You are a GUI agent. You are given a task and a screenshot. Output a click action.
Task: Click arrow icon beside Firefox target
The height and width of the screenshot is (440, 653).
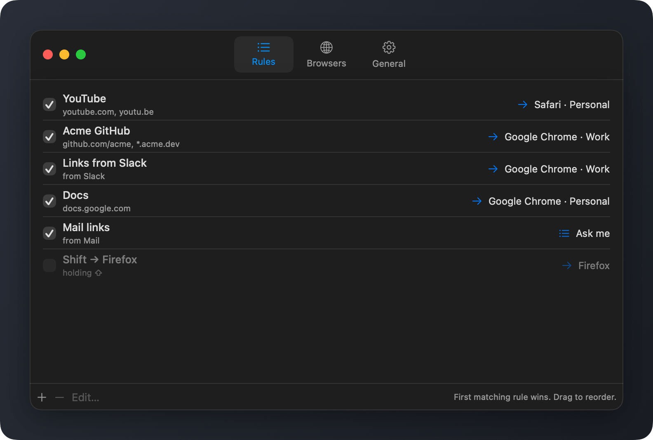[x=567, y=265]
